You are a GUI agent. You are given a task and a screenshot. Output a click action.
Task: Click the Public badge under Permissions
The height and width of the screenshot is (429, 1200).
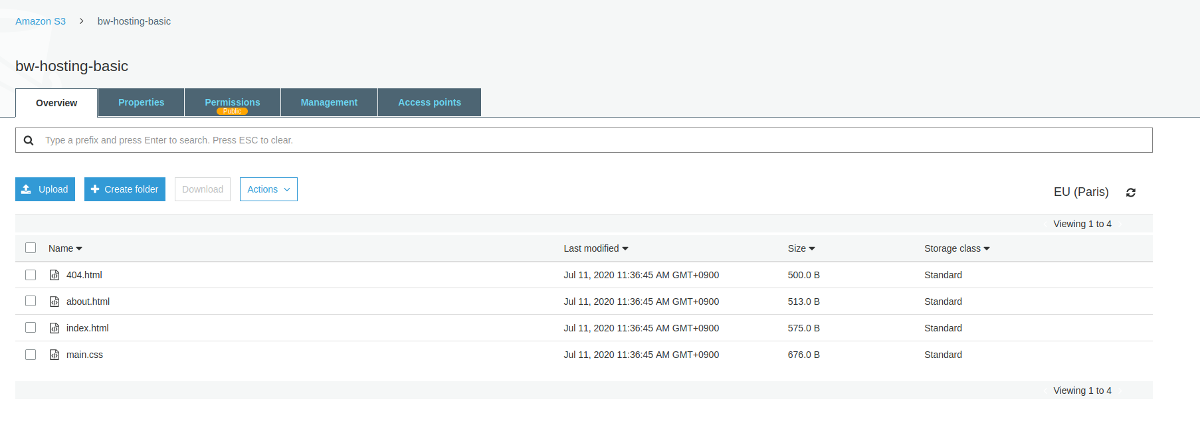click(x=232, y=112)
